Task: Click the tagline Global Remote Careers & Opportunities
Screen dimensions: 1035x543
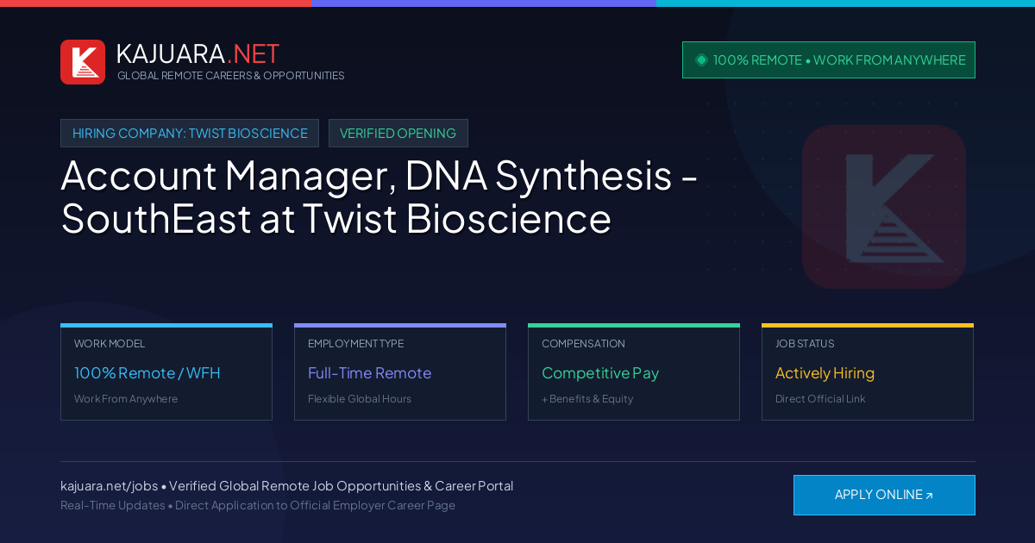Action: click(x=231, y=76)
